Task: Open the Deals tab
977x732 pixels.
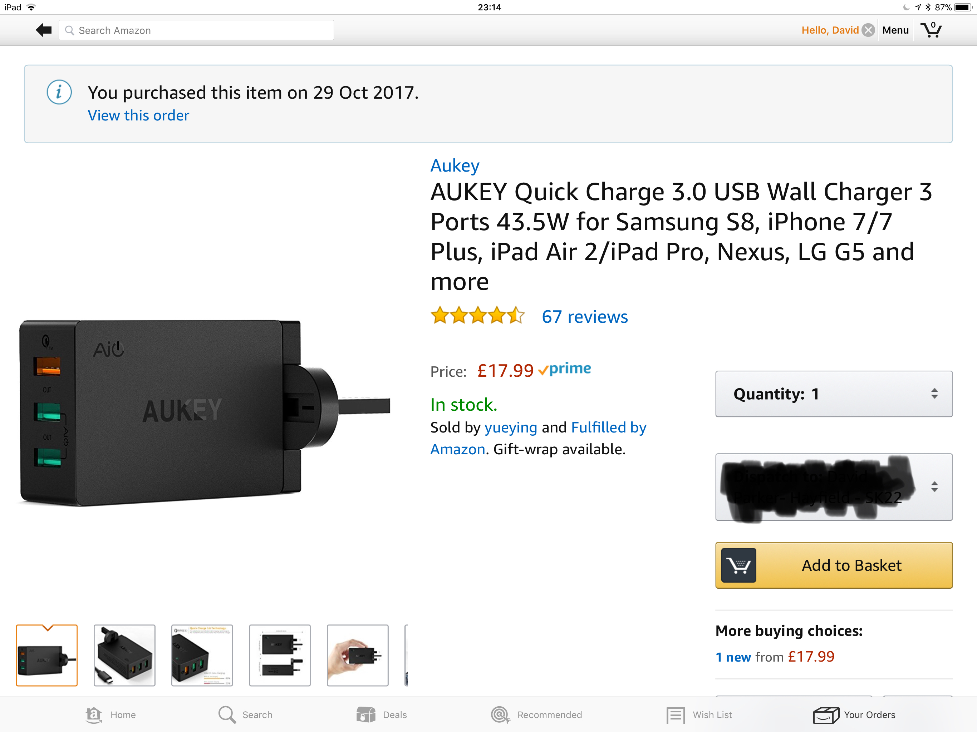Action: (x=382, y=715)
